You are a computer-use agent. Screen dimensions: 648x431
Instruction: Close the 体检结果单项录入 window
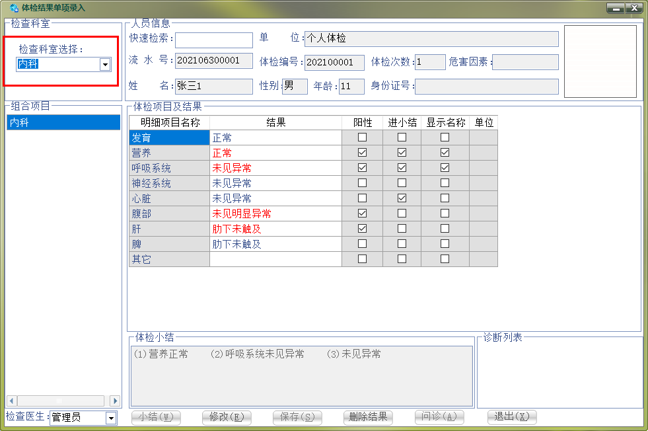click(634, 8)
